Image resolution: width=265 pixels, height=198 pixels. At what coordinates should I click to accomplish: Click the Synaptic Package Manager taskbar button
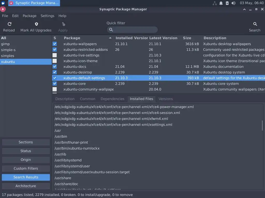click(x=34, y=3)
